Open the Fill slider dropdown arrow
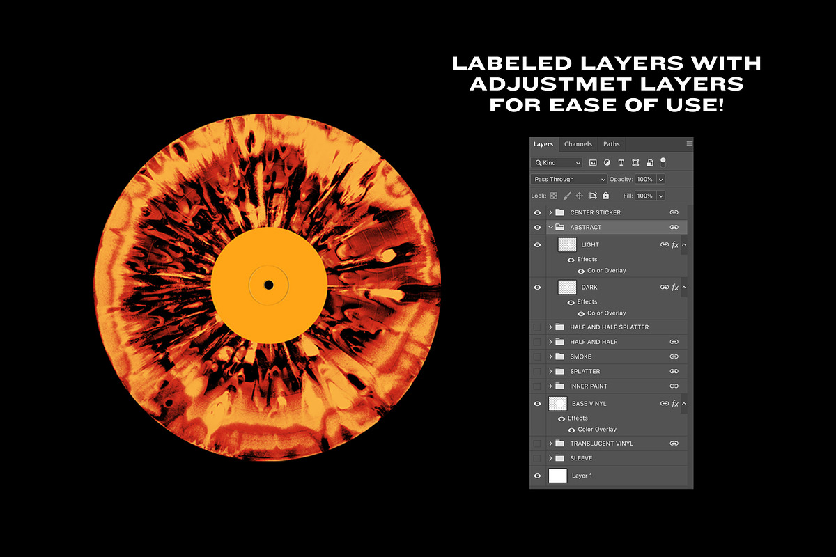836x557 pixels. pyautogui.click(x=661, y=196)
